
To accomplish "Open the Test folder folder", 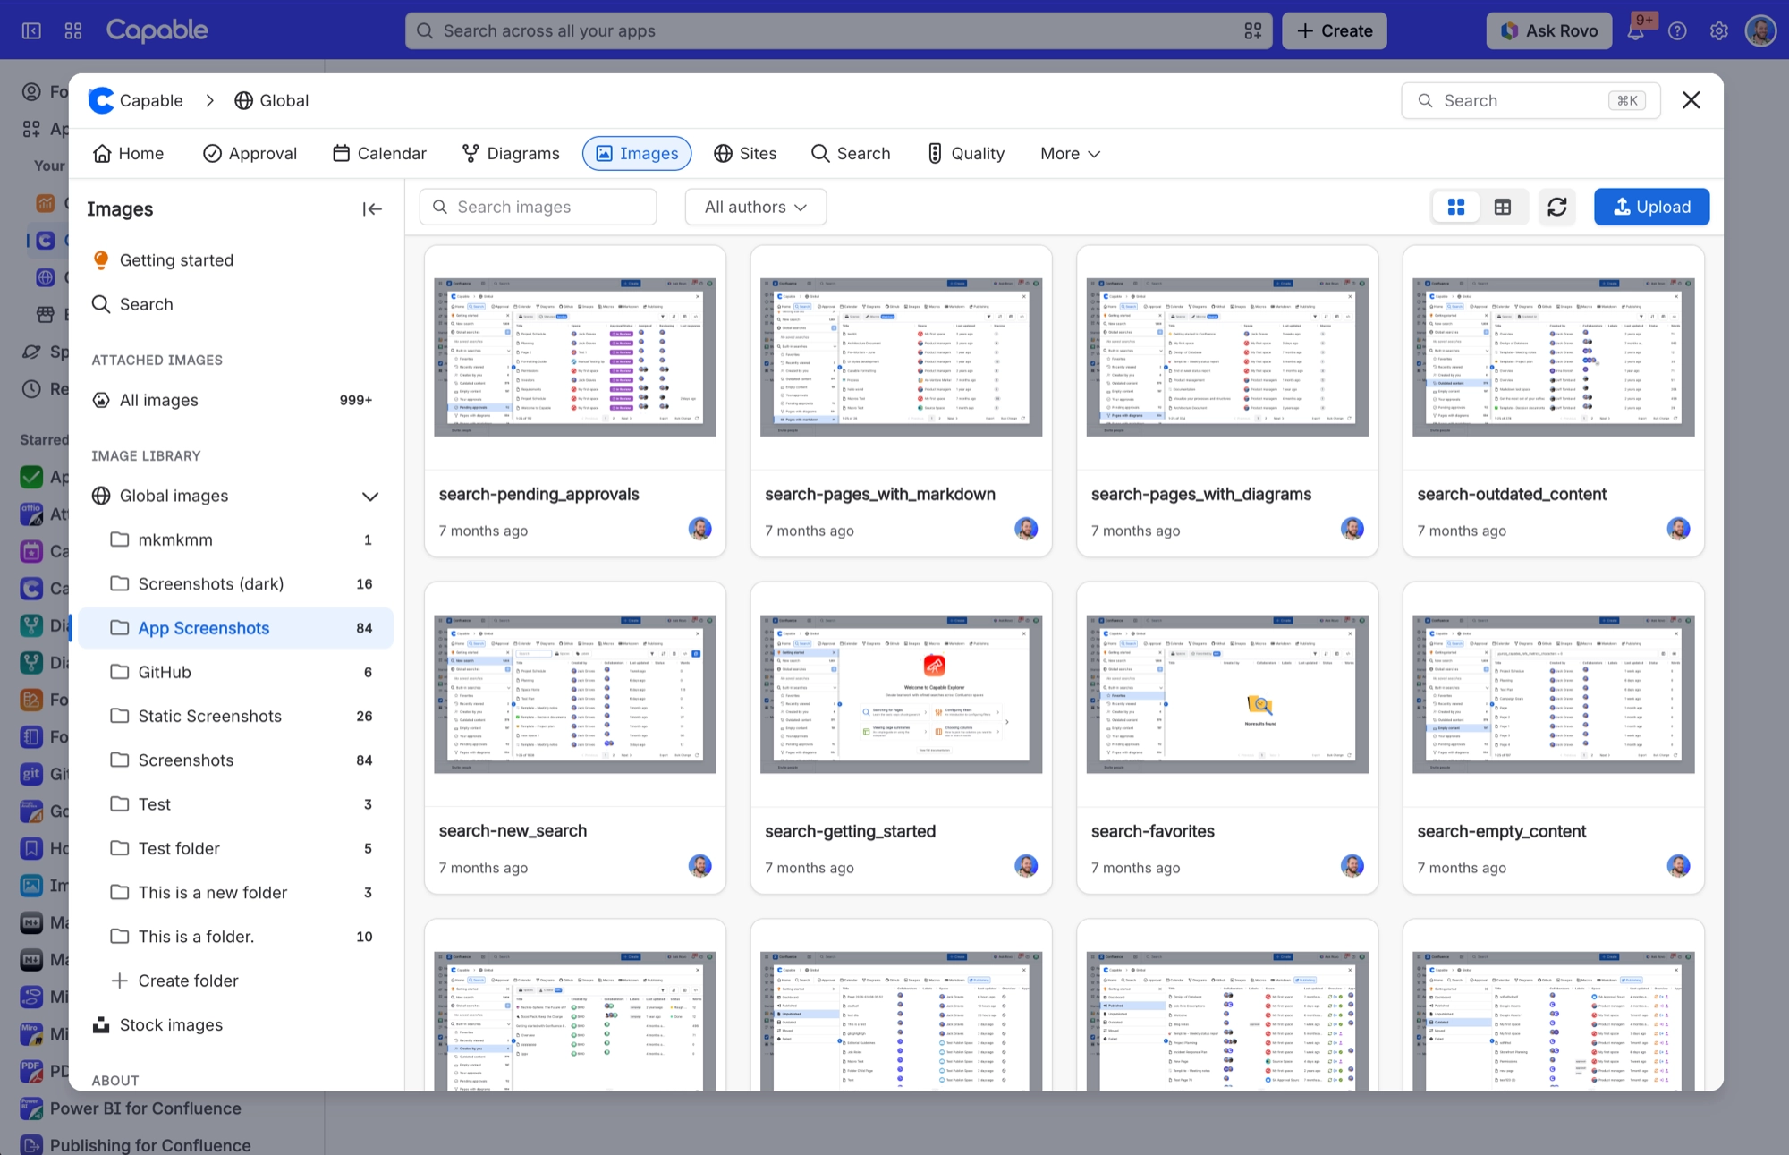I will (x=236, y=848).
